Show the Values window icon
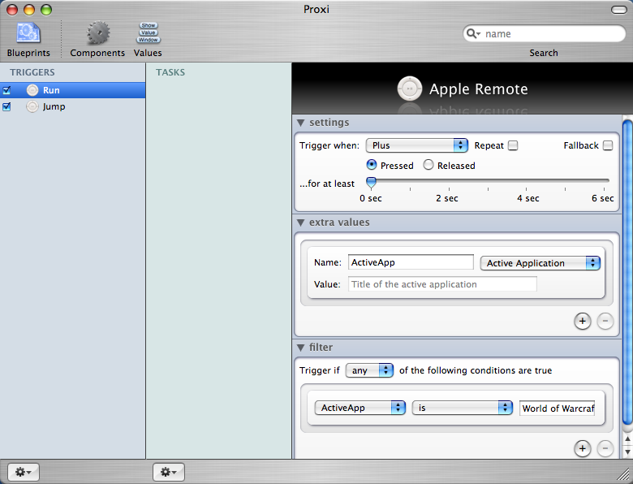633x484 pixels. point(149,32)
